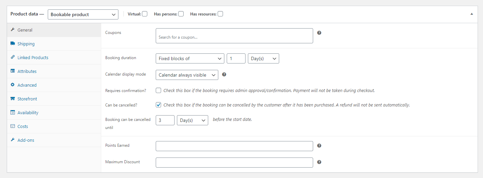Enable the Virtual checkbox
The width and height of the screenshot is (483, 178).
pyautogui.click(x=145, y=14)
